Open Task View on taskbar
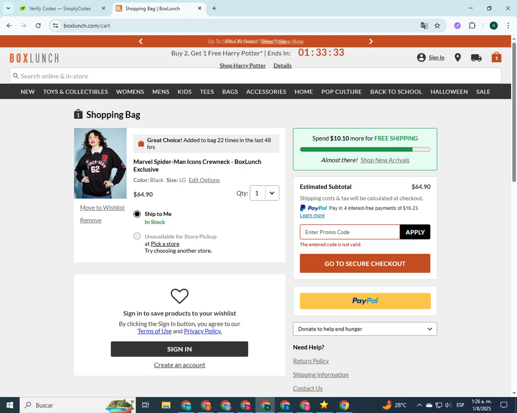Viewport: 517px width, 413px height. [145, 405]
